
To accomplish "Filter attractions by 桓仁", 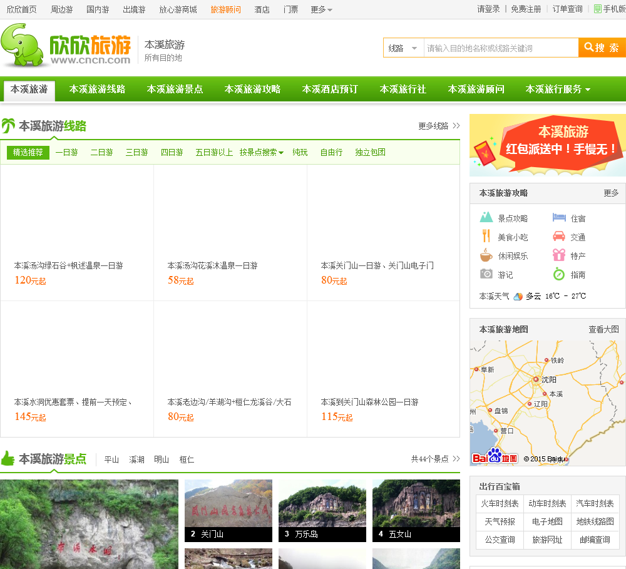I will click(x=187, y=459).
